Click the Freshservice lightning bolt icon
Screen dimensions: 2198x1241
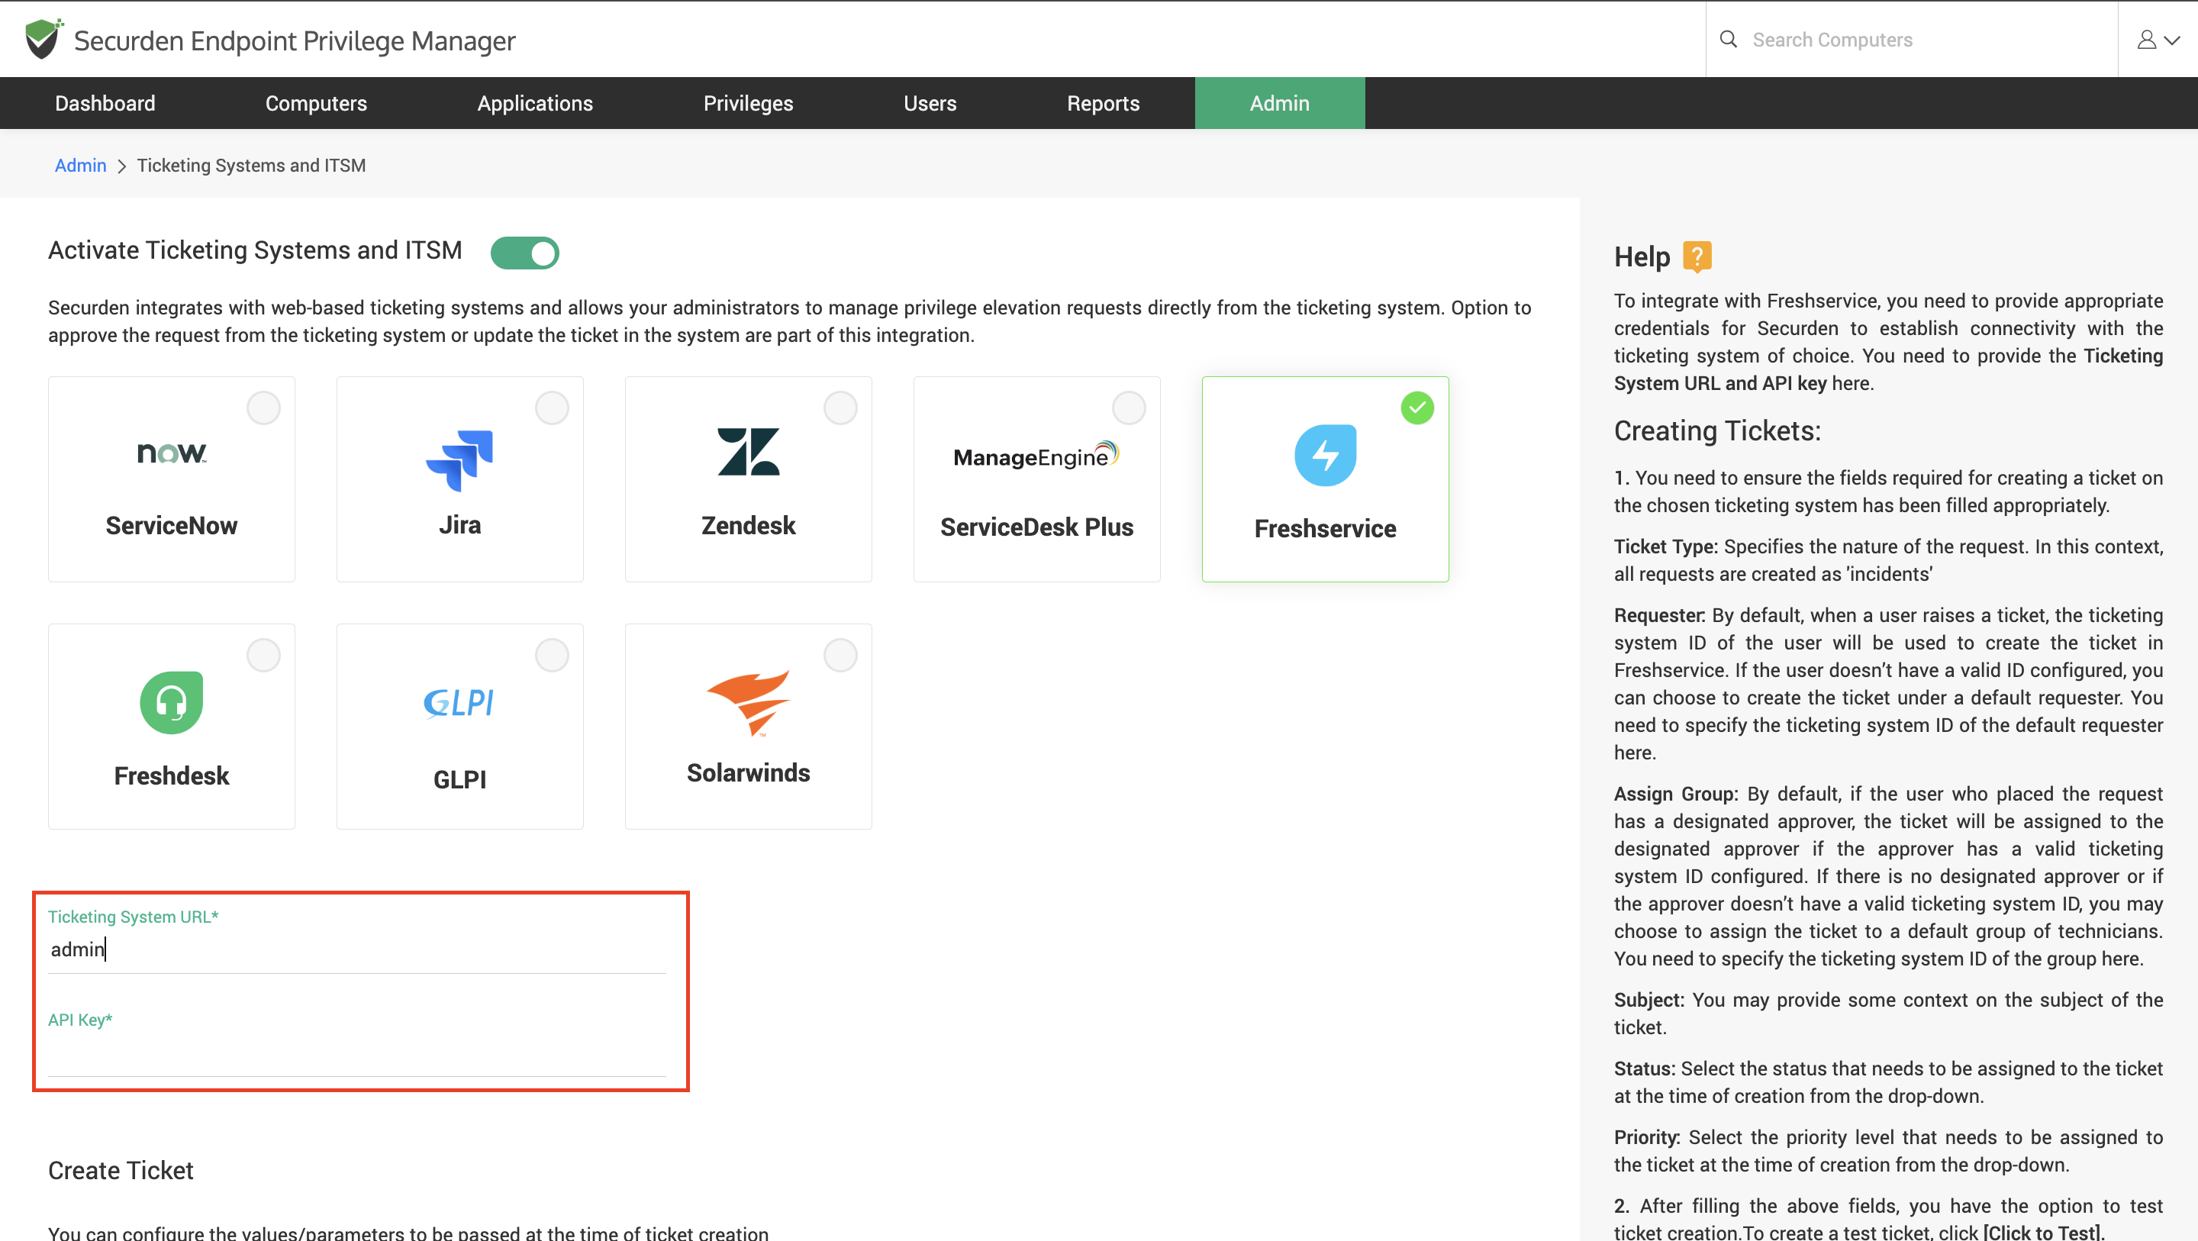click(x=1324, y=455)
